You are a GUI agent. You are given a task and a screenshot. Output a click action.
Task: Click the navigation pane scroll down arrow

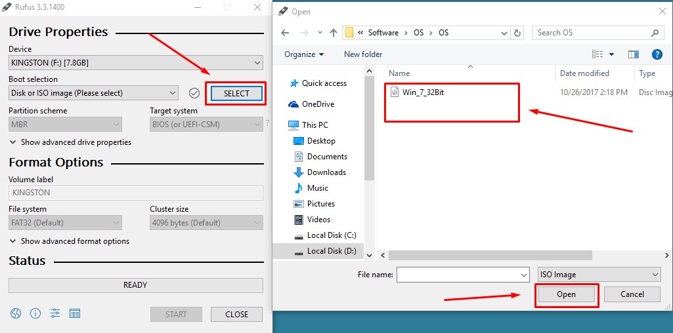click(x=369, y=256)
